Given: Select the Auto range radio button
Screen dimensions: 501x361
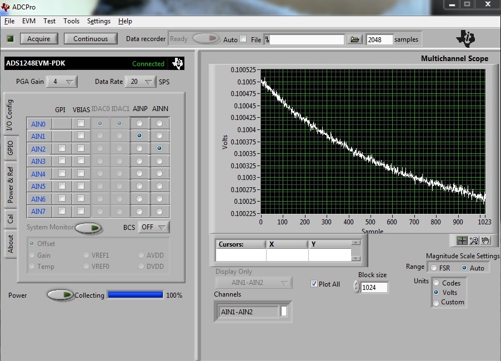Looking at the screenshot, I should (464, 268).
